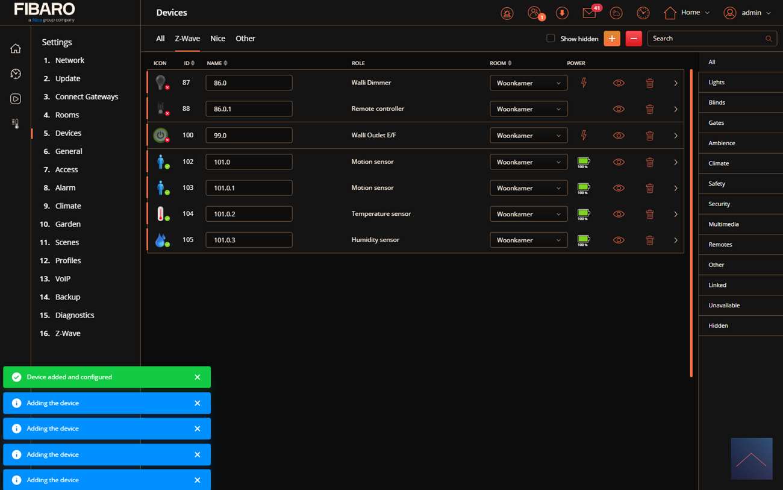Toggle visibility eye for Walli Outlet E/F
Screen dimensions: 783x490
[x=619, y=136]
